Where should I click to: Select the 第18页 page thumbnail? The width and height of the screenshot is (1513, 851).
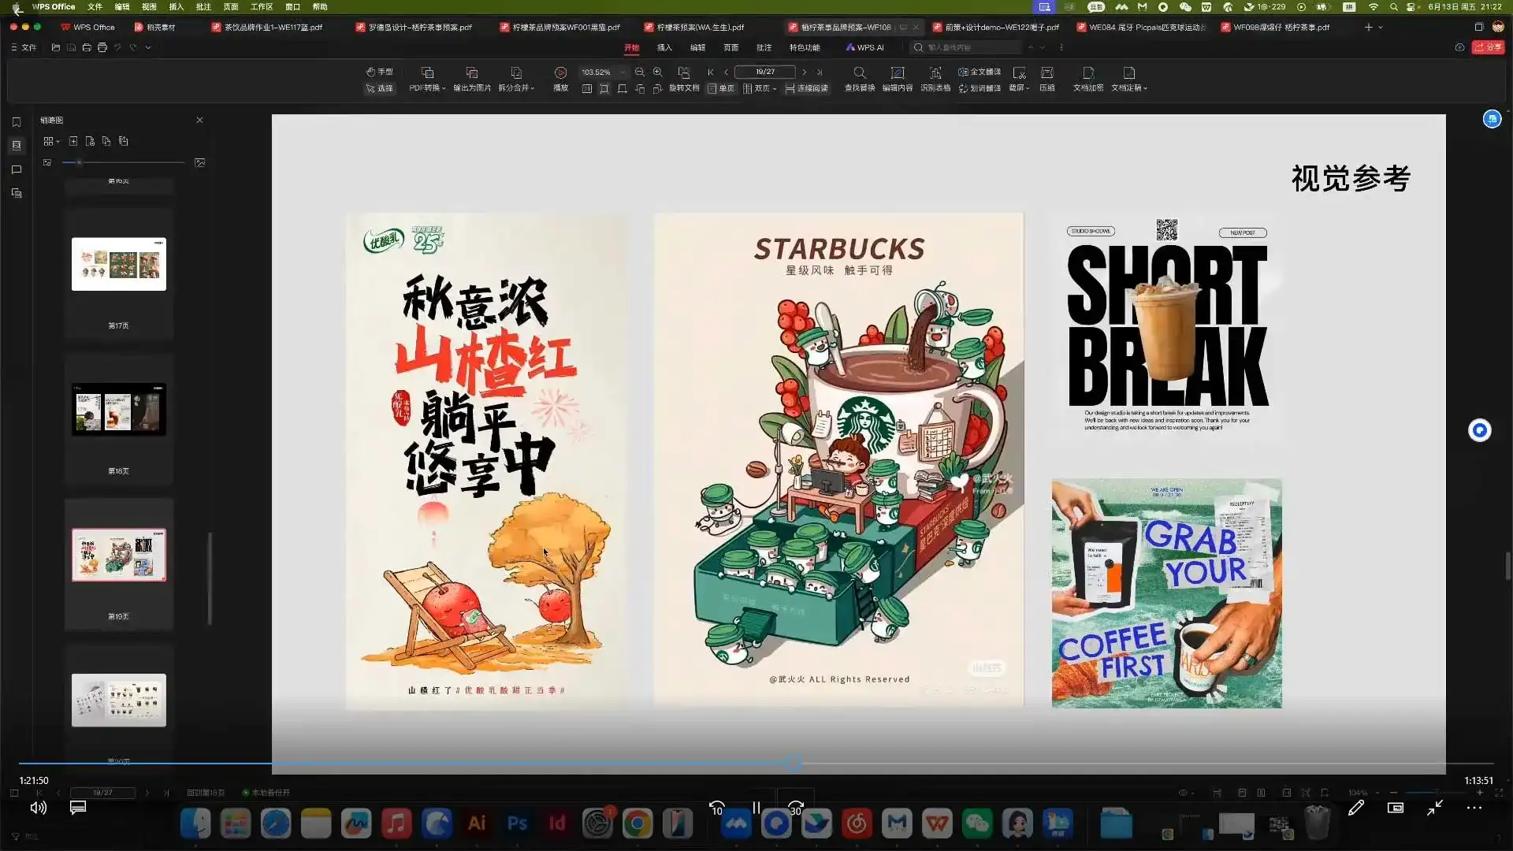pos(118,410)
